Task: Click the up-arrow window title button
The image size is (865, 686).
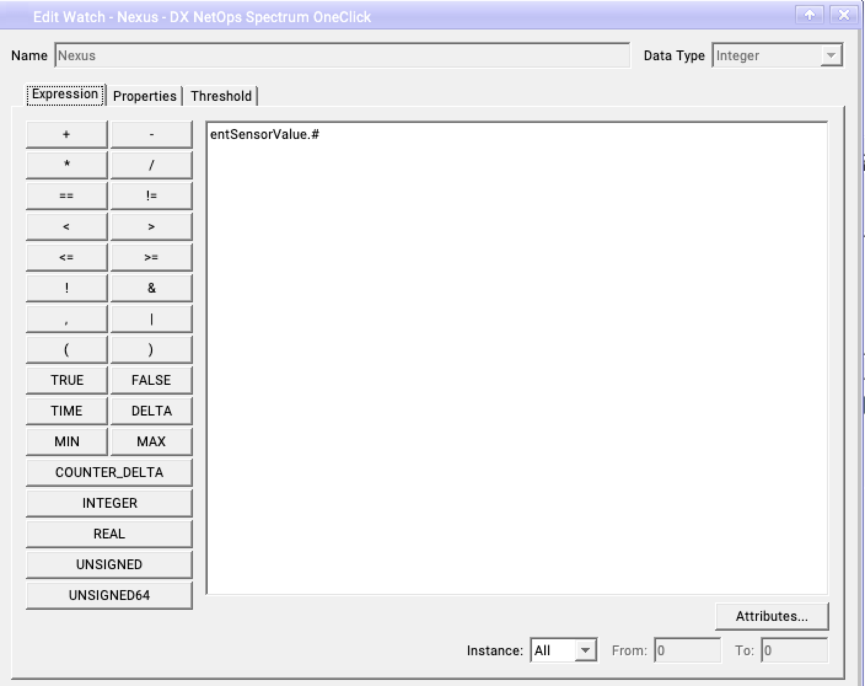Action: [809, 15]
